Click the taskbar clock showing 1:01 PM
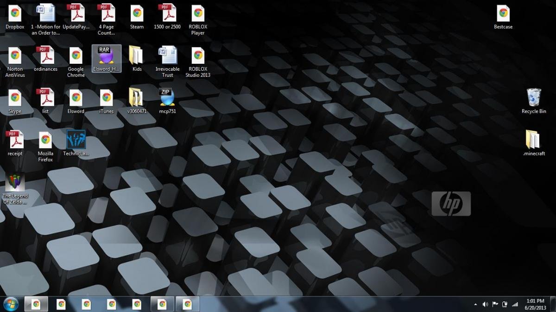The height and width of the screenshot is (312, 556). (x=535, y=304)
